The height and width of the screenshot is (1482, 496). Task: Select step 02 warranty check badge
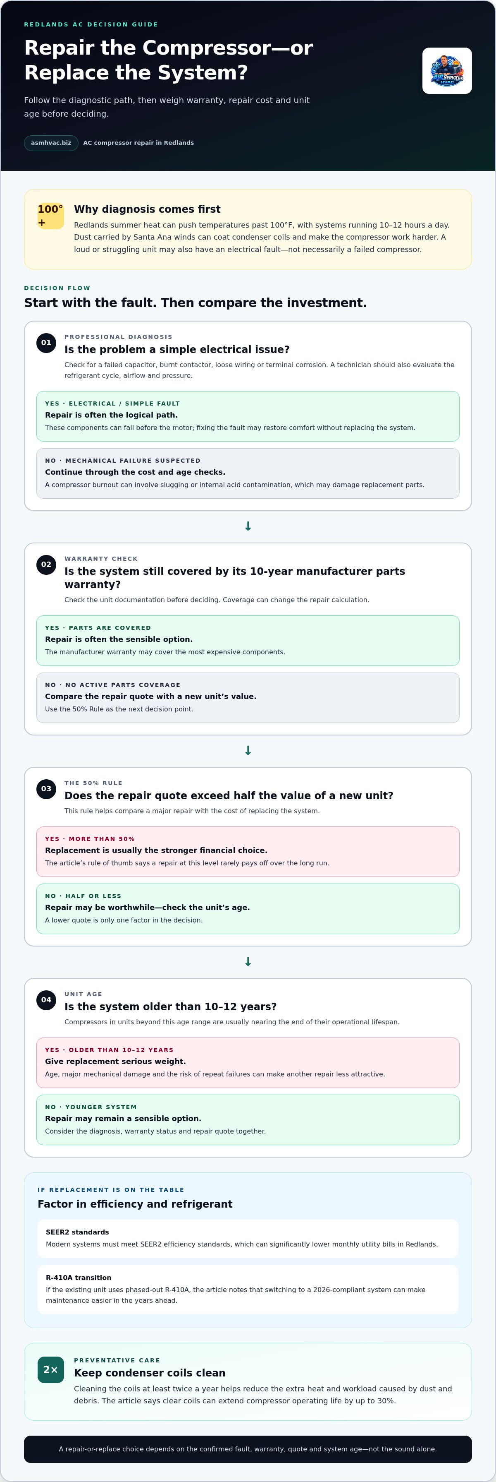[46, 564]
